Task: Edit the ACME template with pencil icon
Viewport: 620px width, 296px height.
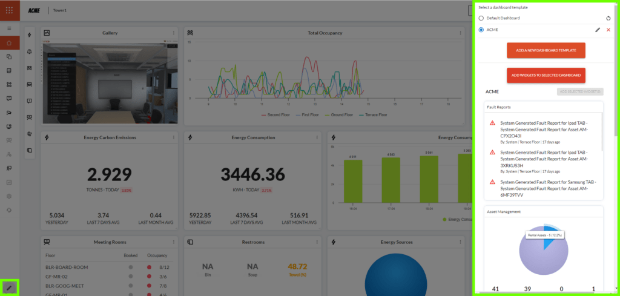Action: coord(598,30)
